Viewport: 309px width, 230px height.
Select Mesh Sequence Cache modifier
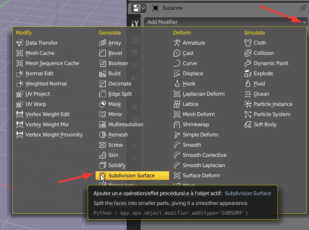click(x=48, y=63)
